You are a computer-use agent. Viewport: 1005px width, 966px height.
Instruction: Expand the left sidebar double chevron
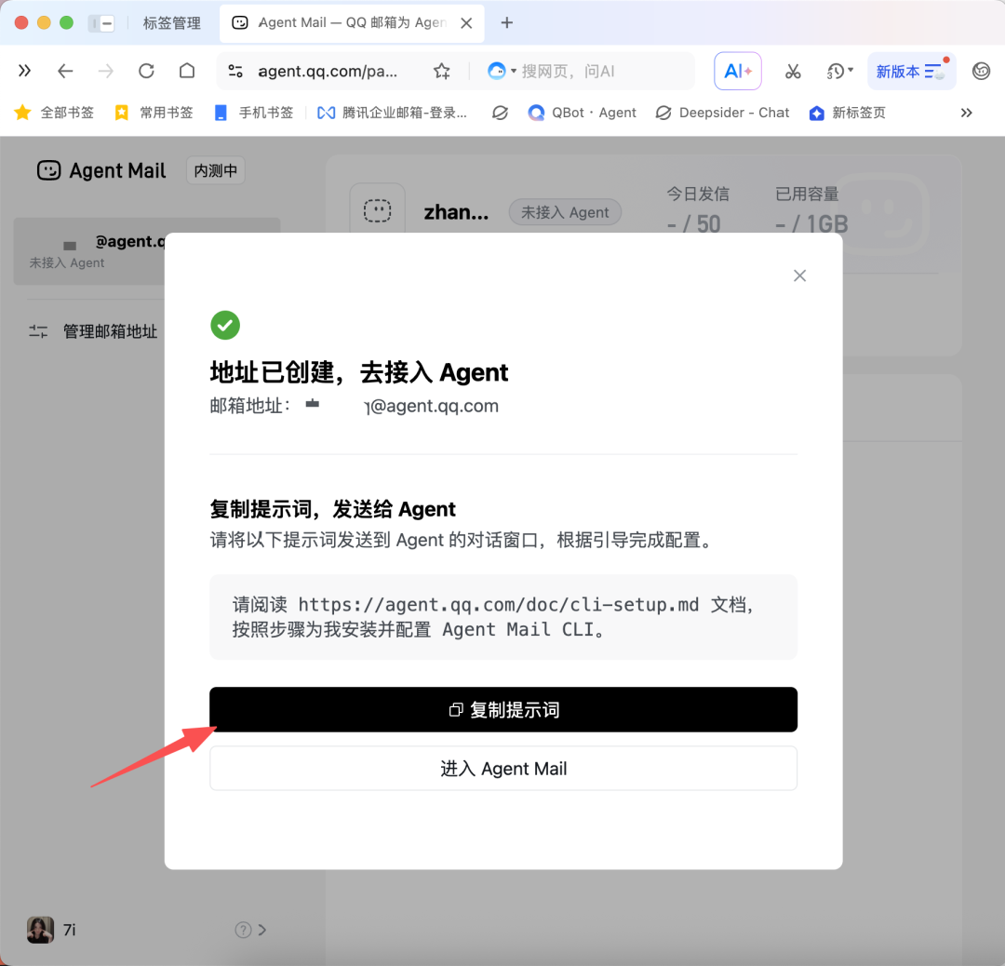click(x=24, y=71)
